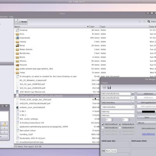Select the Notebooks folder icon
Screen dimensions: 156x156
[x=17, y=53]
